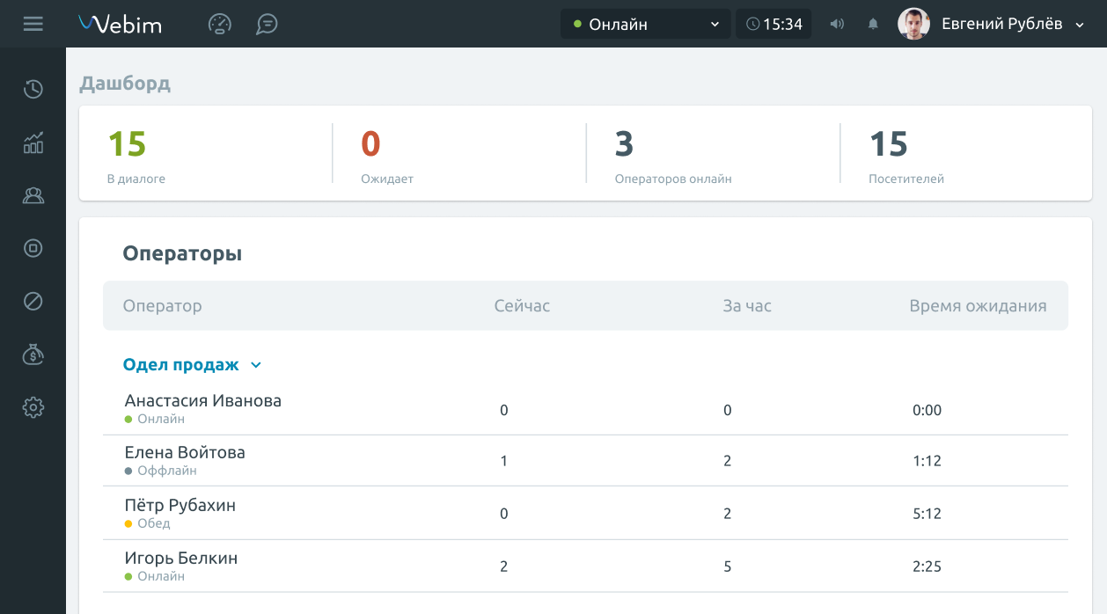1107x614 pixels.
Task: Click Игорь Белкин's hourly count 5
Action: [x=728, y=566]
